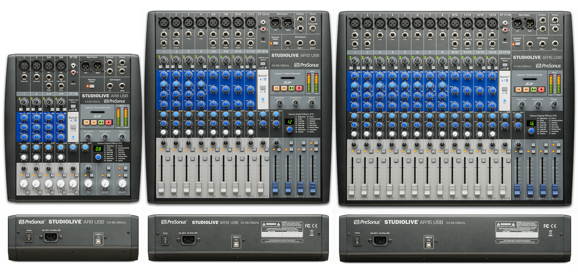Click Stereo Digital Effects list on AR12

point(308,125)
